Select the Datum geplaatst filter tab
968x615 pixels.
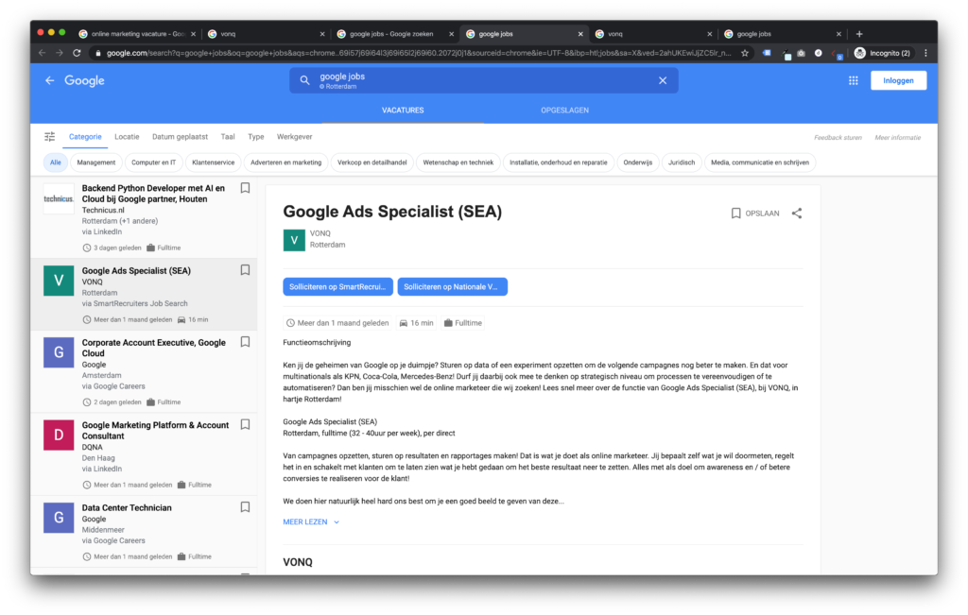180,137
